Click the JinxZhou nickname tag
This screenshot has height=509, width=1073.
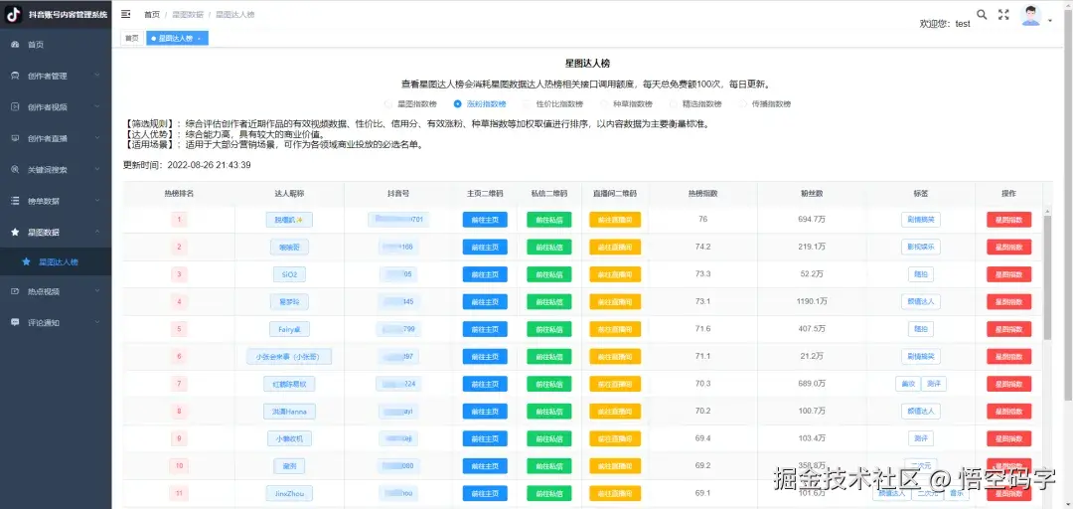[289, 494]
